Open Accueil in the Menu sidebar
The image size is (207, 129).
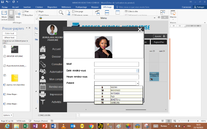pyautogui.click(x=56, y=49)
